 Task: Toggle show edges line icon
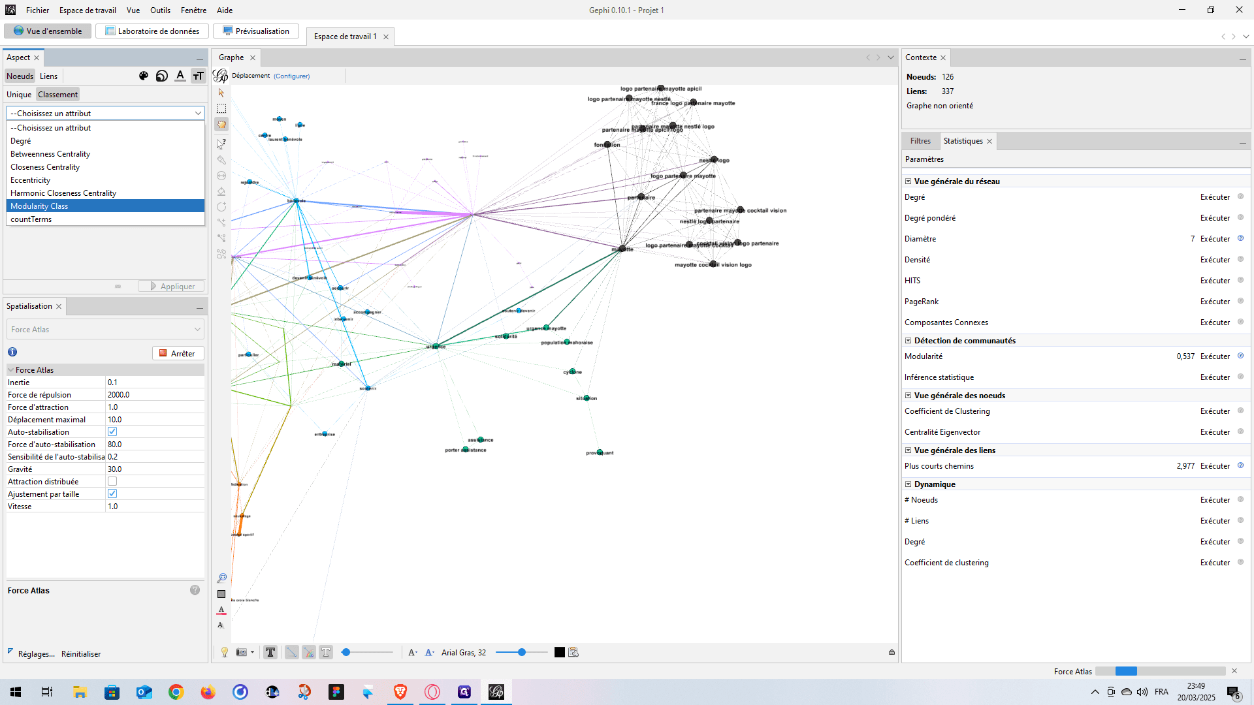(x=291, y=652)
